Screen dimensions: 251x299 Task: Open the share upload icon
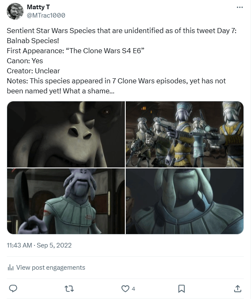(238, 289)
